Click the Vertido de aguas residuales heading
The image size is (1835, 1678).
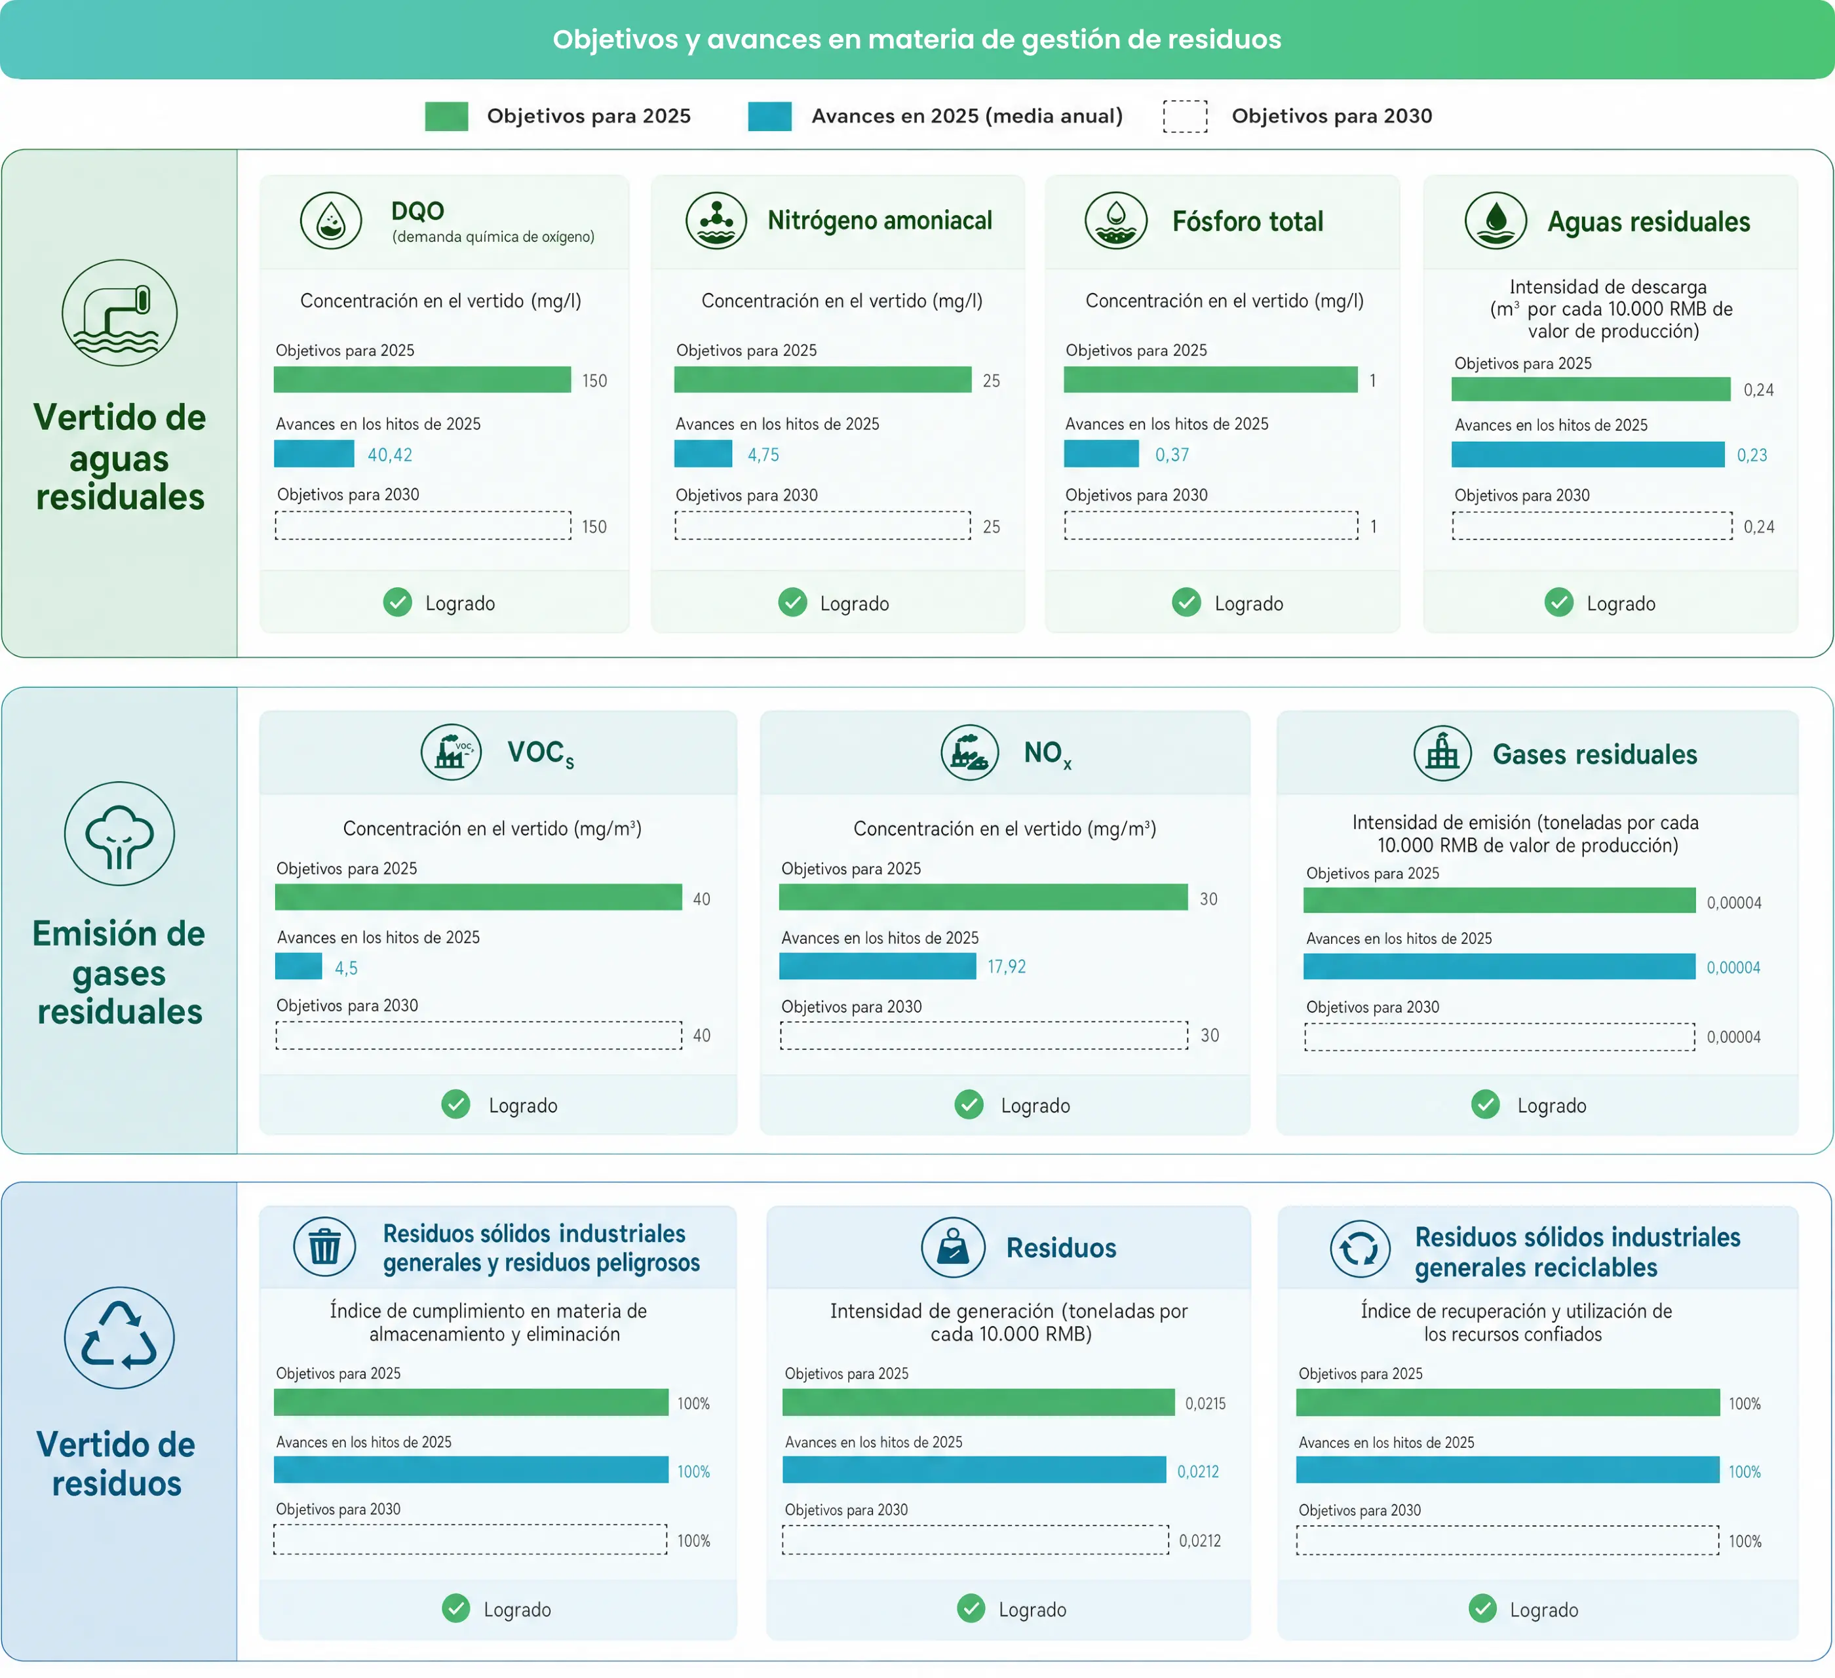pos(119,457)
